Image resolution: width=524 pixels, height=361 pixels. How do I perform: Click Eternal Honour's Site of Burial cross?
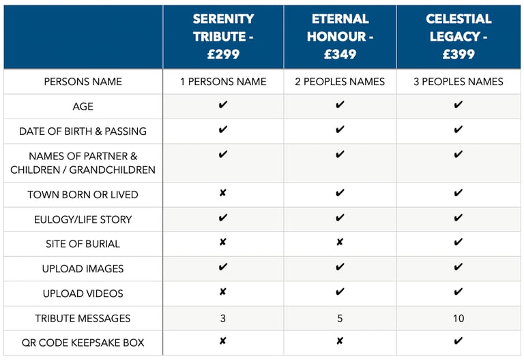tap(340, 242)
